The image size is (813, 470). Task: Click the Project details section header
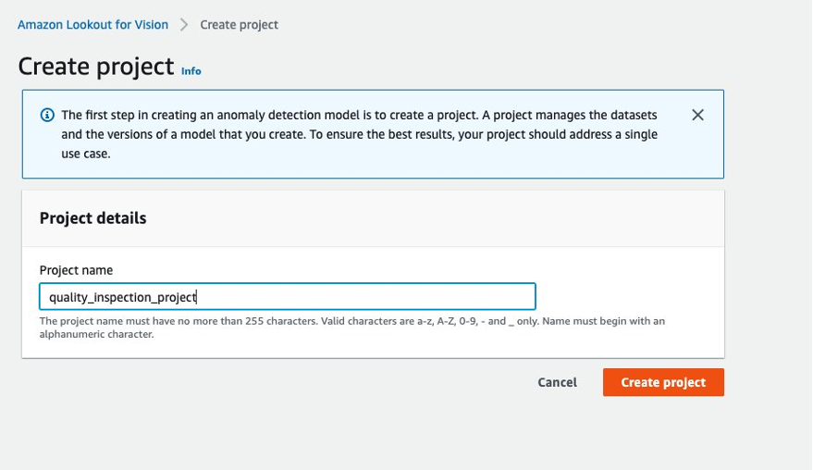(92, 218)
